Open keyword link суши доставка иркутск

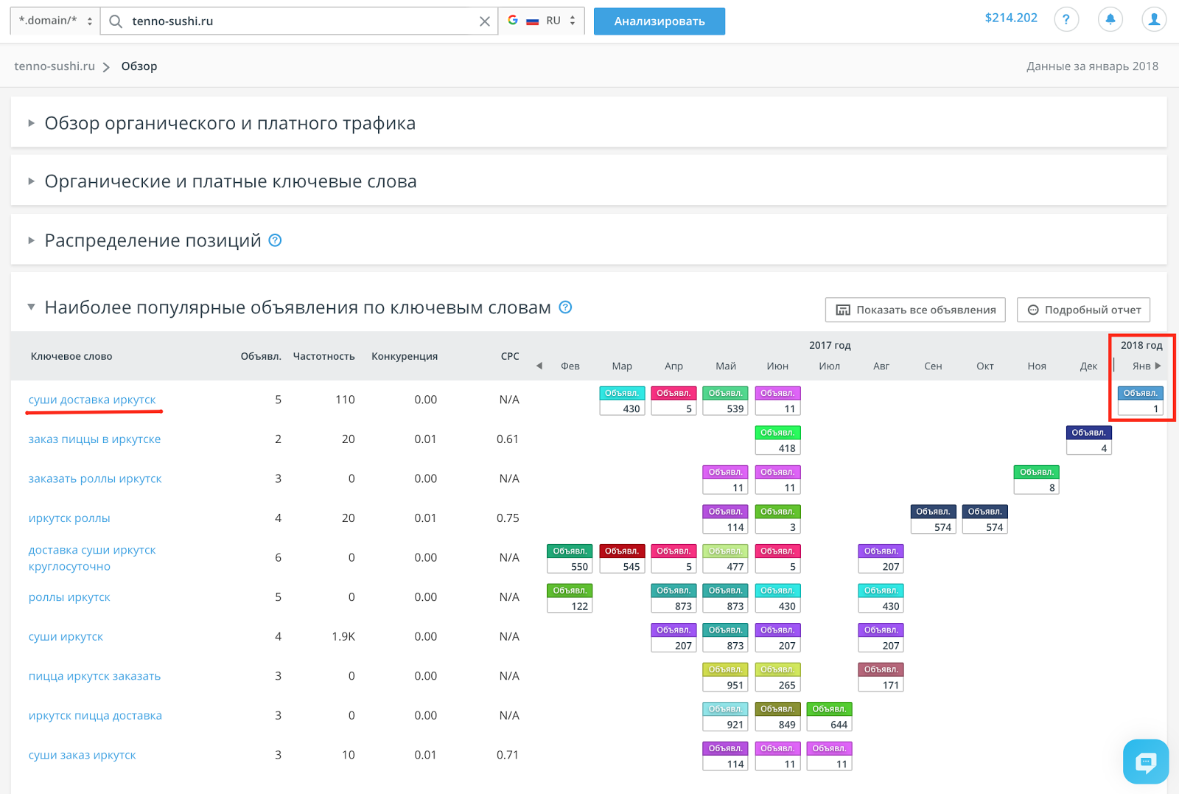[92, 400]
